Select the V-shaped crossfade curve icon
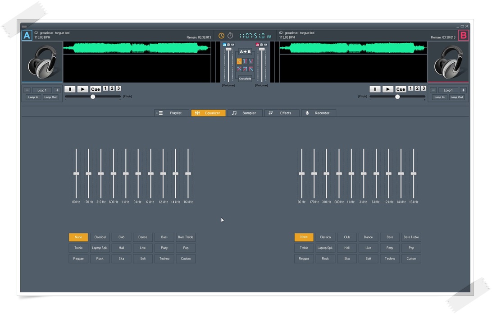492x314 pixels. pos(251,61)
